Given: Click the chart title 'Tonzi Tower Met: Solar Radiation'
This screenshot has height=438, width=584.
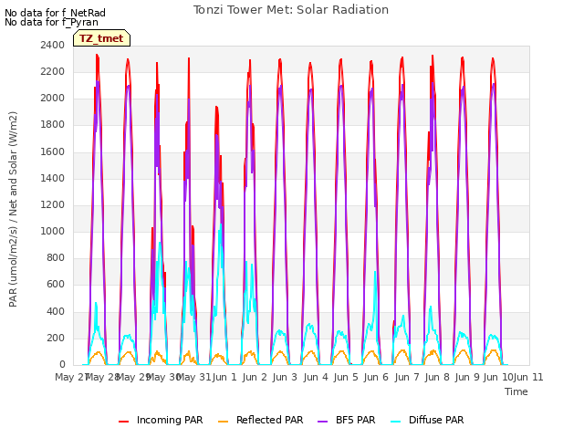Looking at the screenshot, I should [291, 10].
